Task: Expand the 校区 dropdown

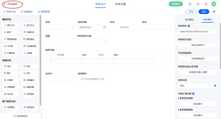Action: (60, 27)
